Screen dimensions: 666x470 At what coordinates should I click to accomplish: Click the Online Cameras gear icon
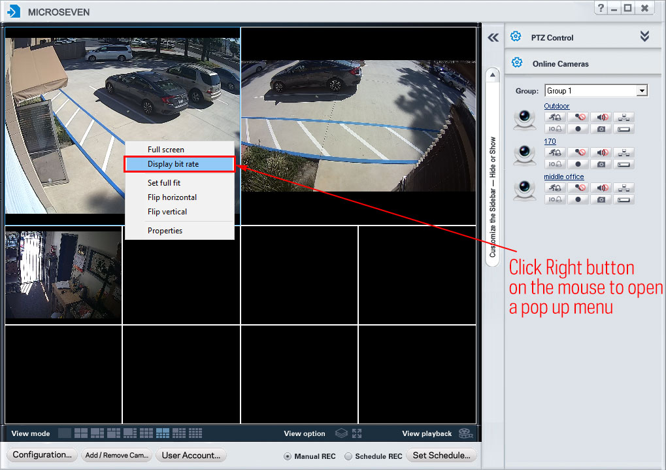coord(517,63)
